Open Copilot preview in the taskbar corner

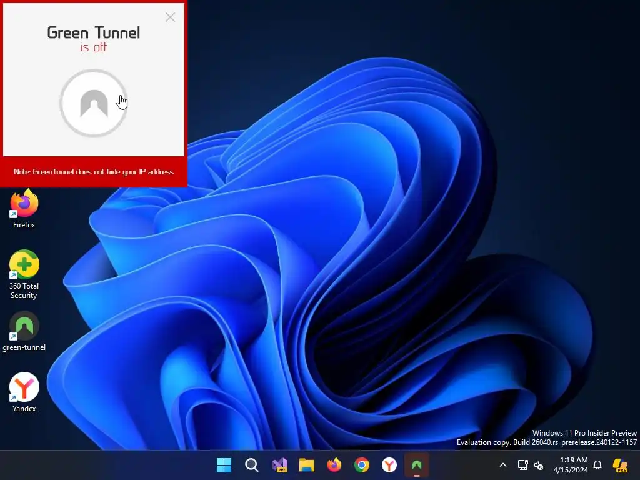tap(621, 465)
